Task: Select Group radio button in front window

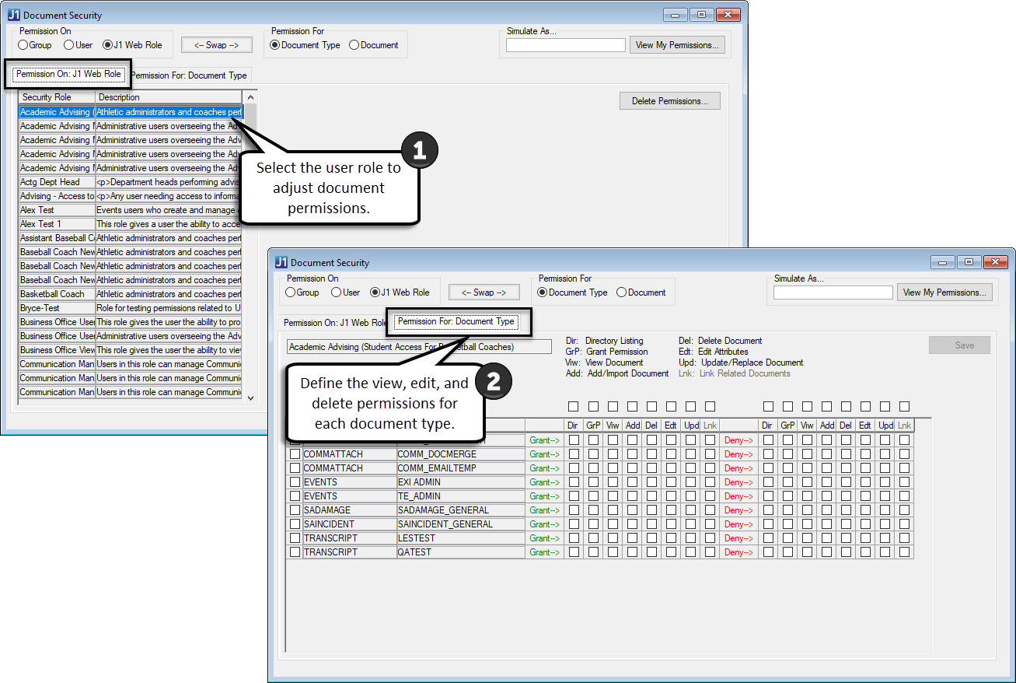Action: click(x=291, y=292)
